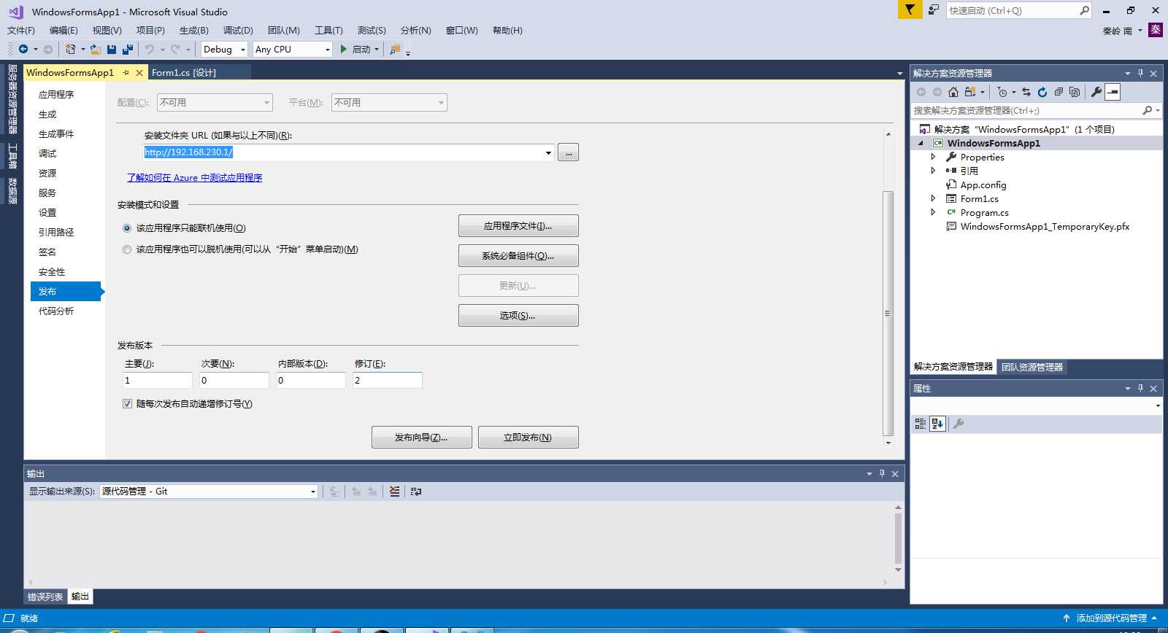Click the Find in Files toolbar icon
The height and width of the screenshot is (633, 1168).
click(x=395, y=49)
